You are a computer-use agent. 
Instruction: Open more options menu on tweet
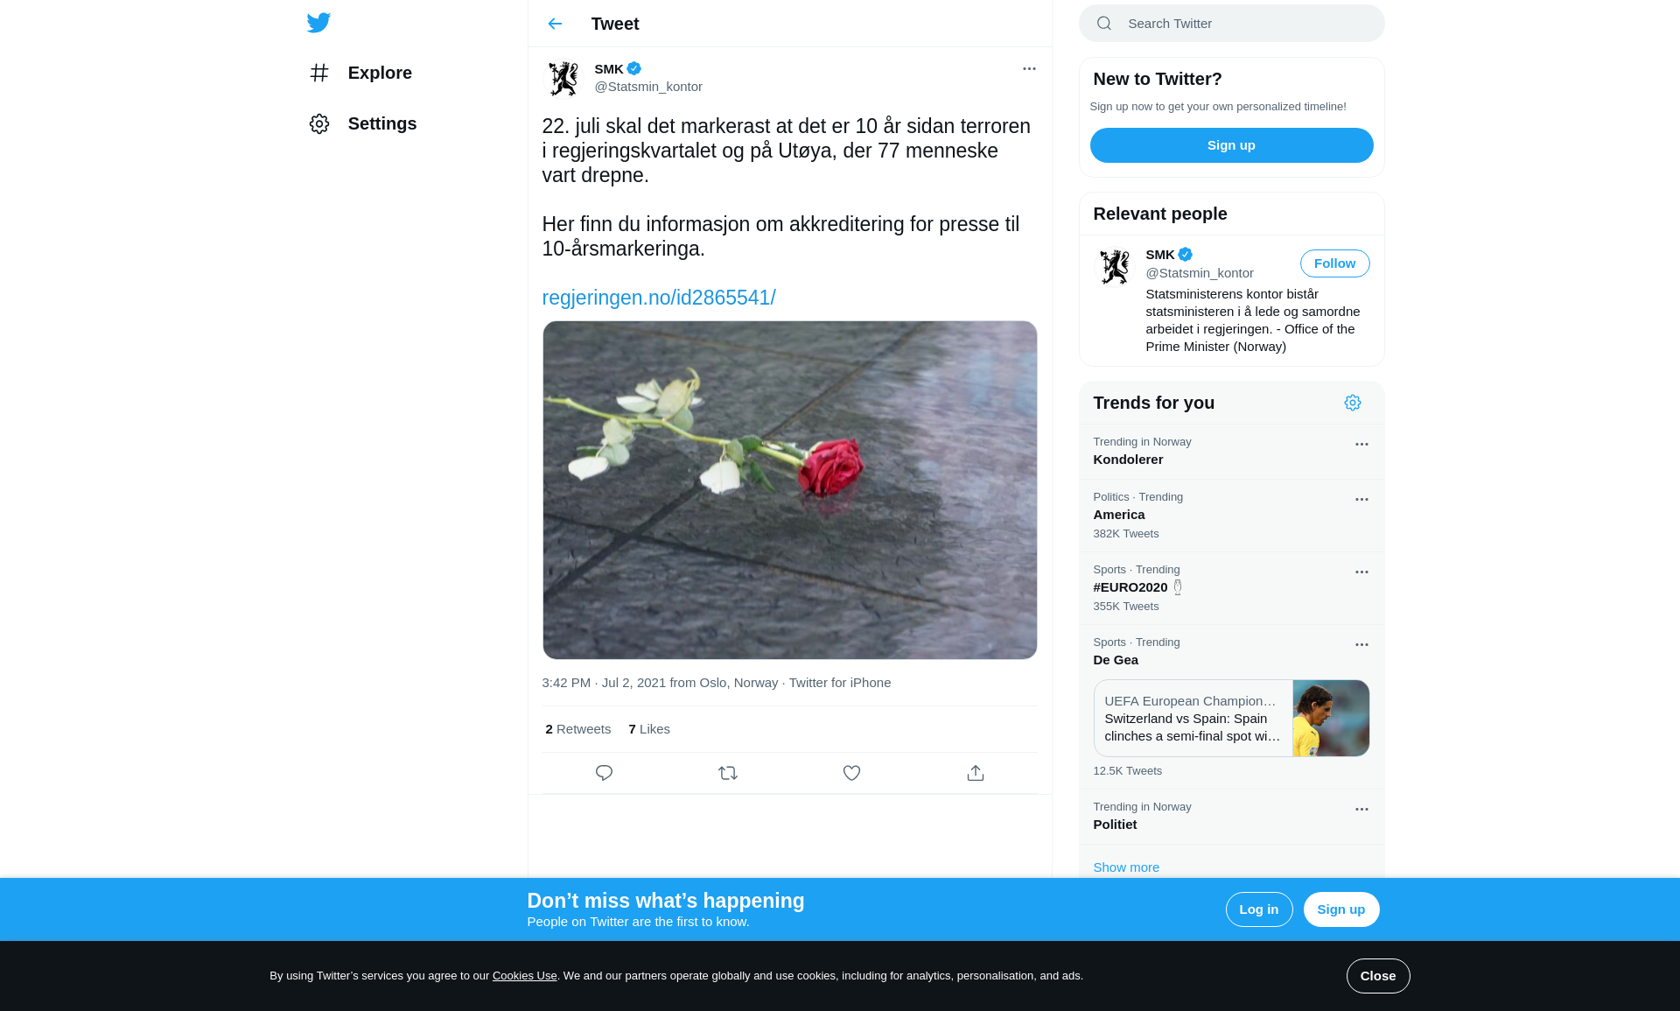click(1029, 68)
